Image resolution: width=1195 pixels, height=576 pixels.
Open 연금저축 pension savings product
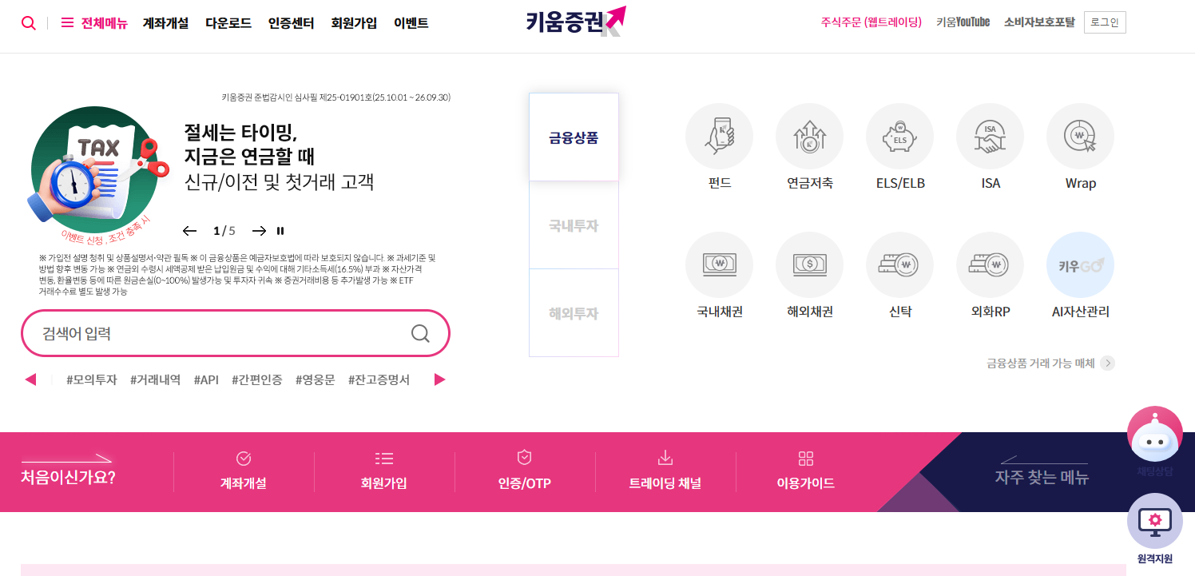809,136
